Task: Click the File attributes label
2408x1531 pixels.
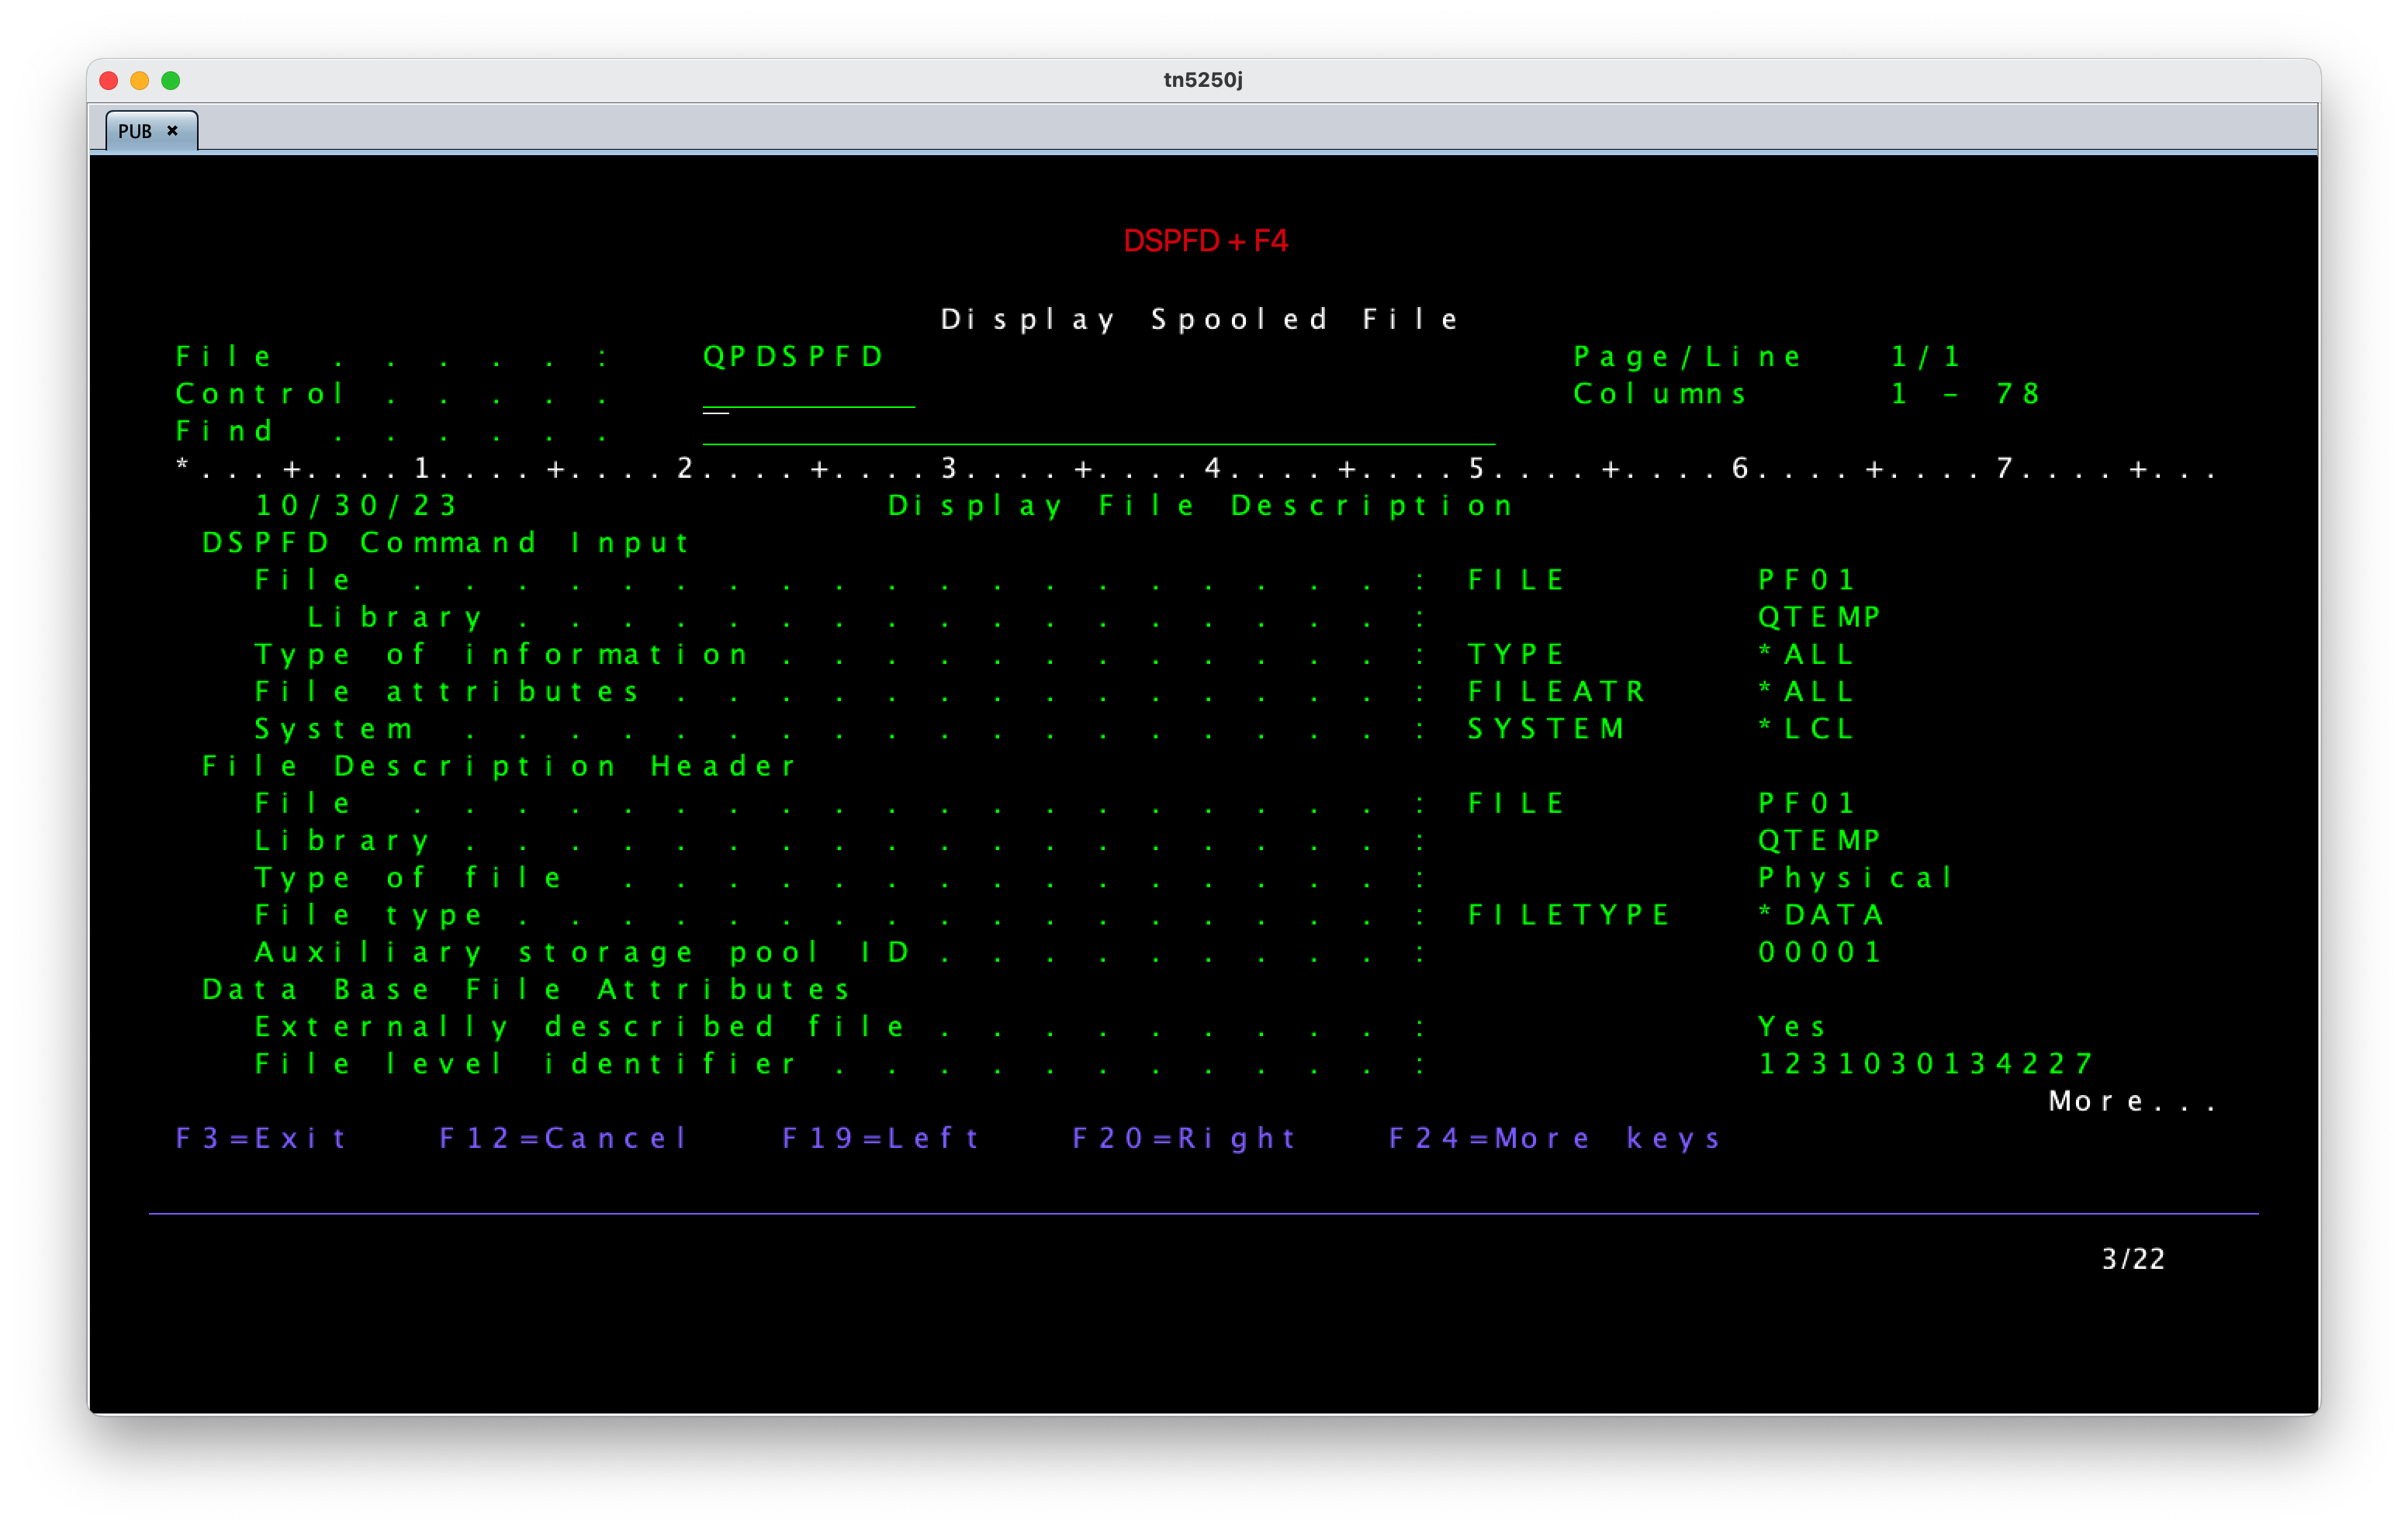Action: (447, 691)
